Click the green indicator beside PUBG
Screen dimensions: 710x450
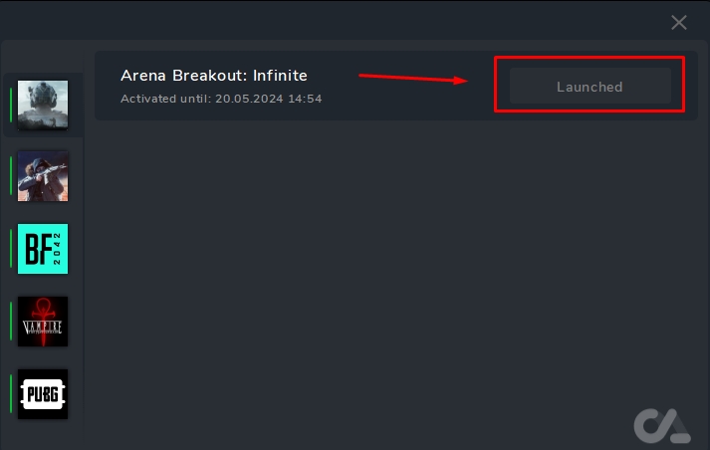[x=11, y=394]
